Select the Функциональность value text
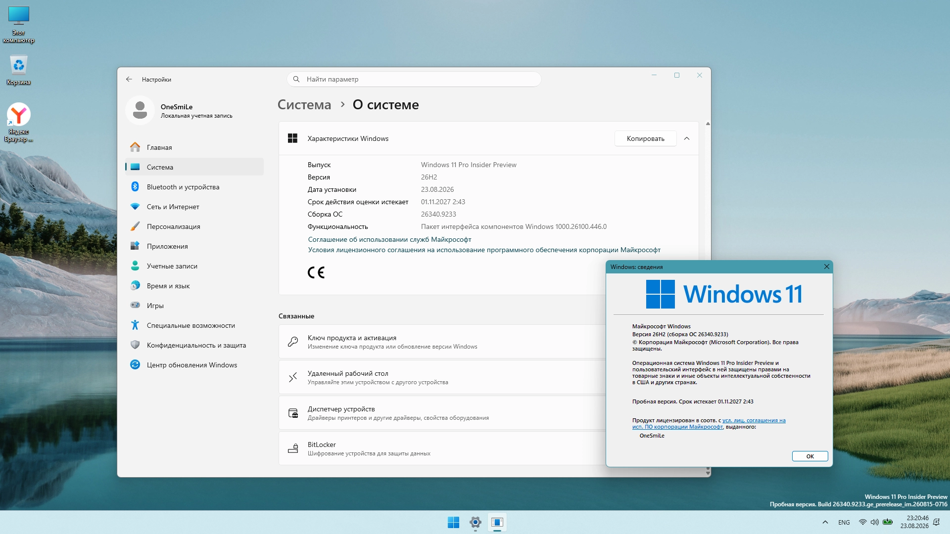 point(514,226)
